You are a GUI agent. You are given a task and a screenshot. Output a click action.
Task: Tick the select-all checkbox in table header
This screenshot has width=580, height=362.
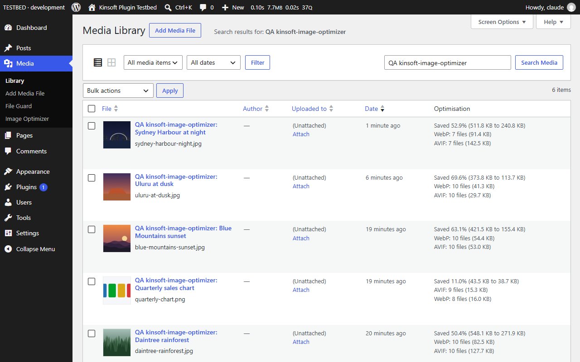click(x=92, y=109)
